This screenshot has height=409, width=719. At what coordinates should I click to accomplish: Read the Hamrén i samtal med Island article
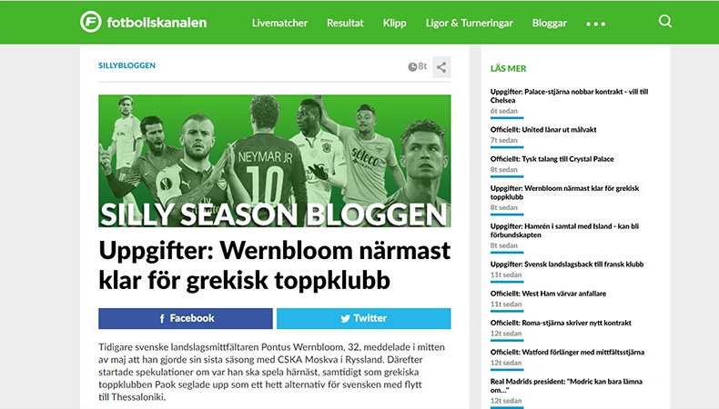[x=564, y=230]
